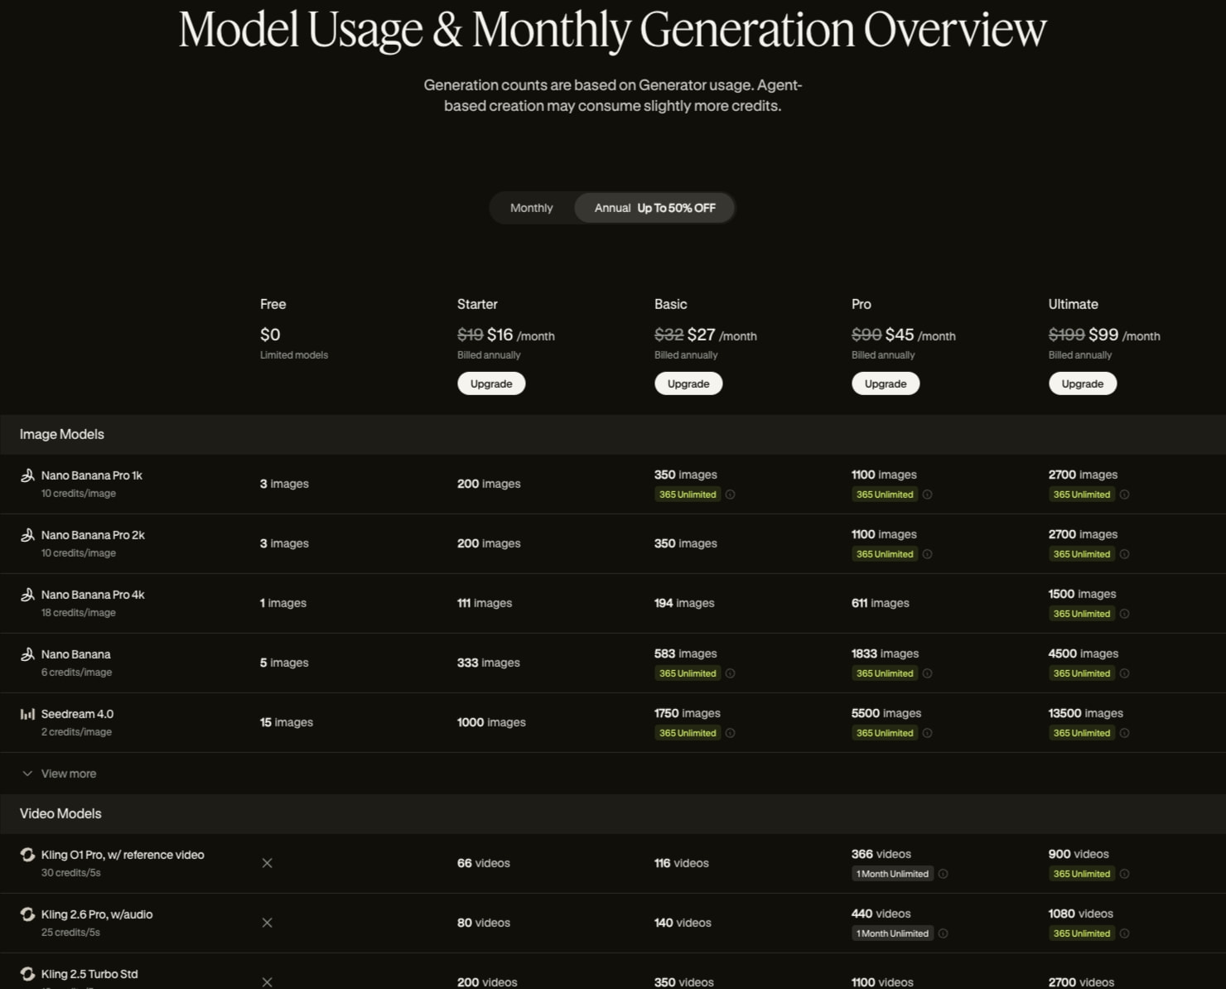This screenshot has height=989, width=1226.
Task: Open info icon for Ultimate Kling 2.6 Pro
Action: coord(1124,934)
